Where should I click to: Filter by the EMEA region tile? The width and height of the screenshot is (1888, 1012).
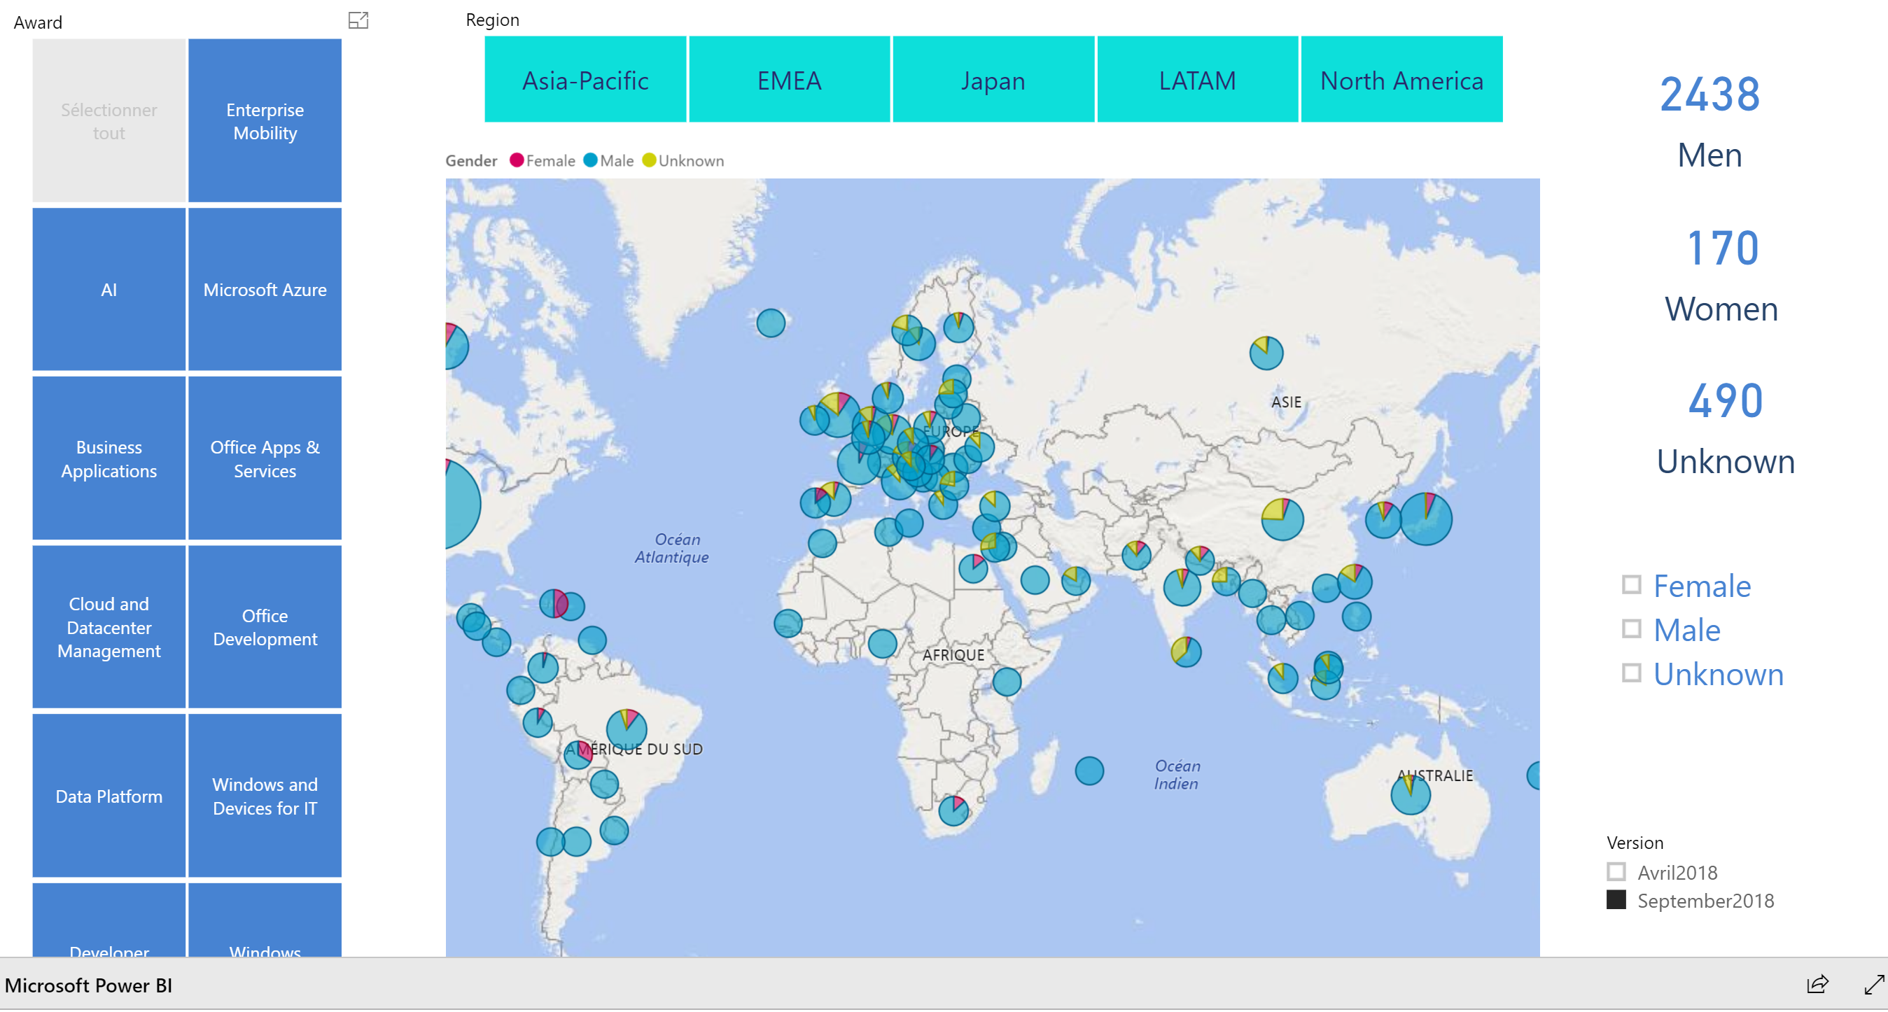[x=789, y=80]
